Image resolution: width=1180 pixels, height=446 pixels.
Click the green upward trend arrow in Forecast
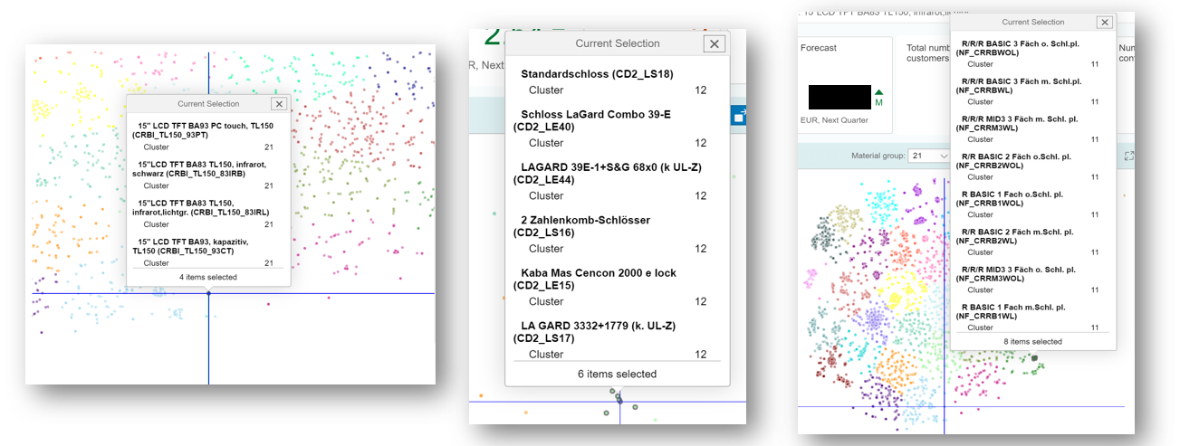878,92
